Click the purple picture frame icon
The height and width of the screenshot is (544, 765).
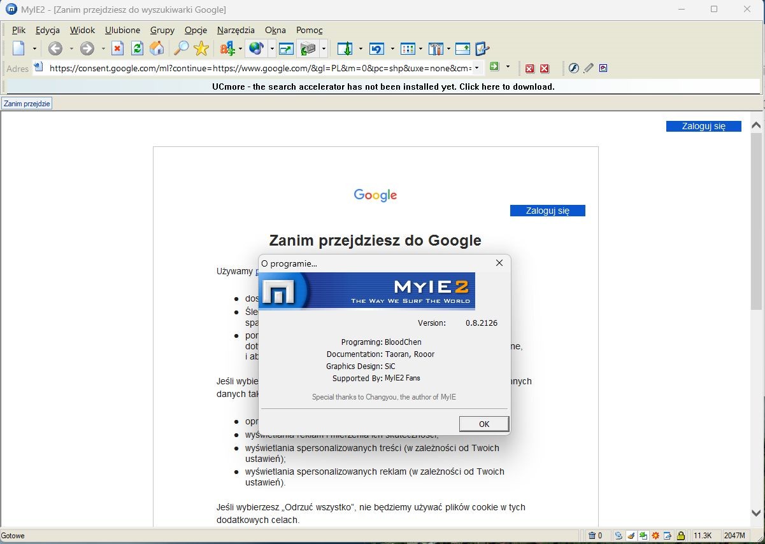pyautogui.click(x=603, y=68)
